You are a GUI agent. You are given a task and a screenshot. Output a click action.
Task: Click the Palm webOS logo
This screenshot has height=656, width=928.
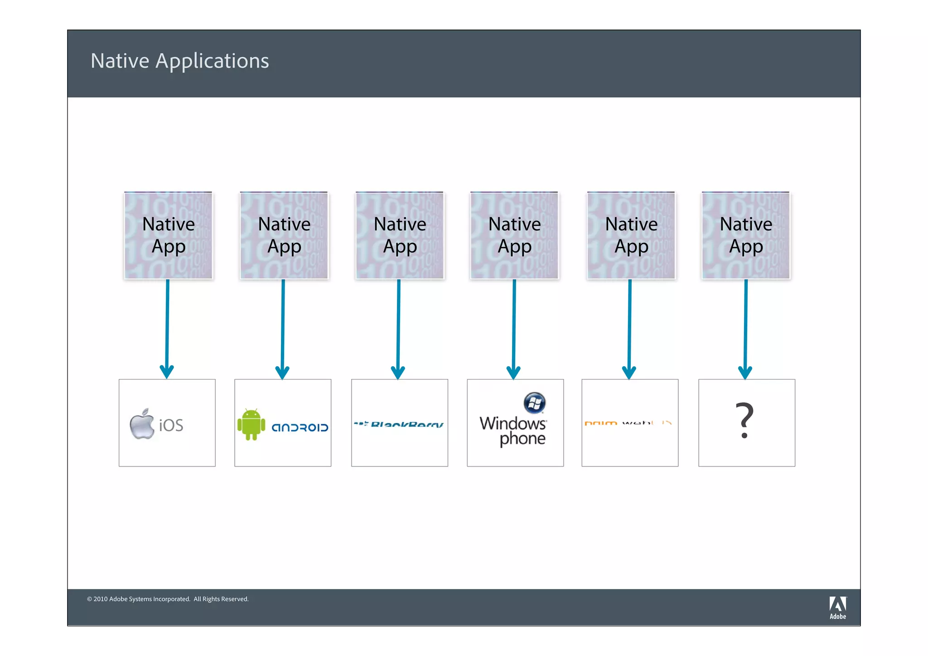pos(628,423)
